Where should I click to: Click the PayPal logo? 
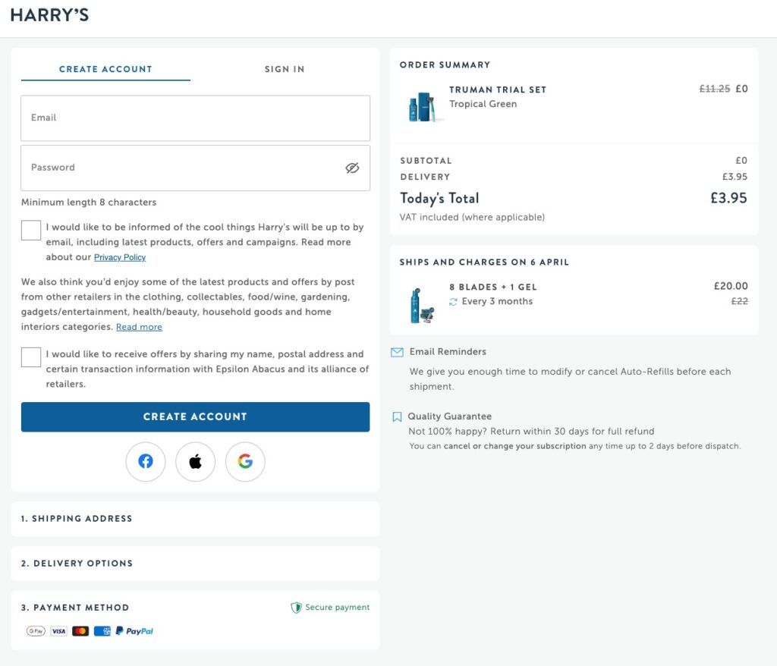(134, 631)
